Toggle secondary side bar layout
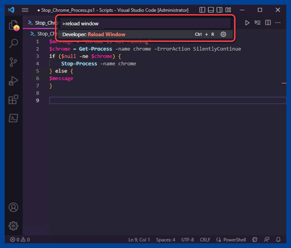Screen dimensions: 291x248 (x=219, y=10)
